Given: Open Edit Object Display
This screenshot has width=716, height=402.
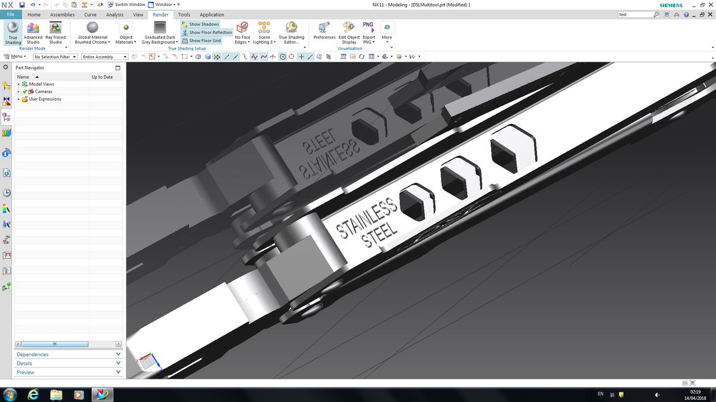Looking at the screenshot, I should [x=349, y=33].
